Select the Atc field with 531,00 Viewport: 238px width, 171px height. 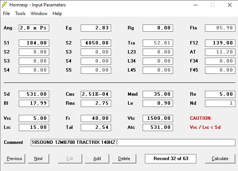tap(158, 127)
